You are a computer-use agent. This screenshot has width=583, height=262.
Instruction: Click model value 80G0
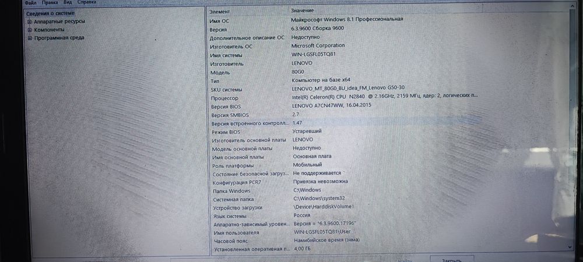[298, 72]
